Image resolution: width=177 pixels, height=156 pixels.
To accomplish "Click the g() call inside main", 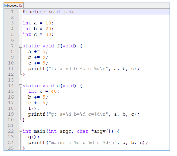I will 34,137.
